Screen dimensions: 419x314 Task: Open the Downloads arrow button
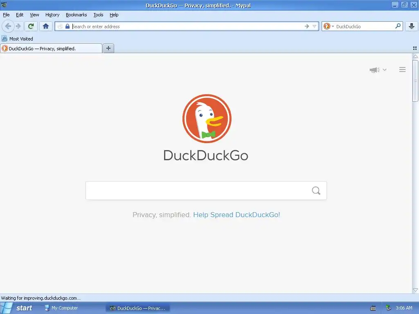412,26
